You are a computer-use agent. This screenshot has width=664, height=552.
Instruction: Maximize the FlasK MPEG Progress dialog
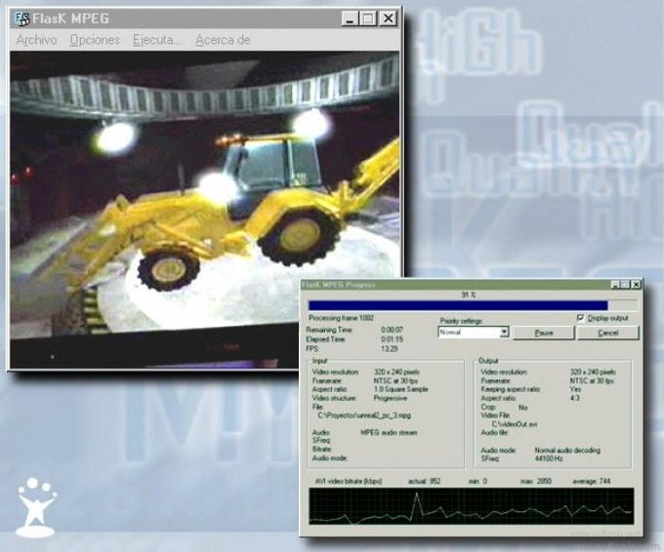(626, 285)
